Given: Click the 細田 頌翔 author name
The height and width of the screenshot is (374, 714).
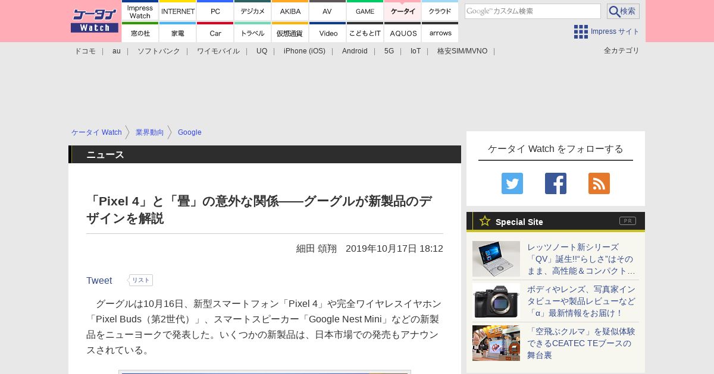Looking at the screenshot, I should pos(317,249).
